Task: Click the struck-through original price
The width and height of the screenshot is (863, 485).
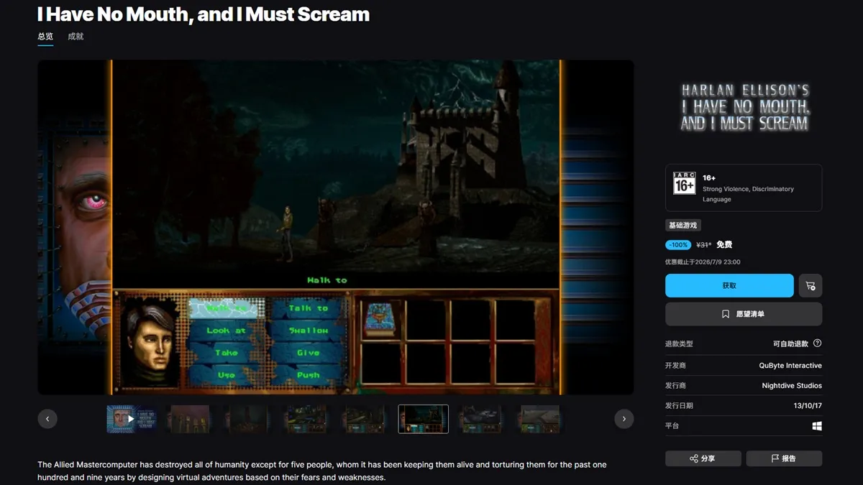Action: coord(703,245)
